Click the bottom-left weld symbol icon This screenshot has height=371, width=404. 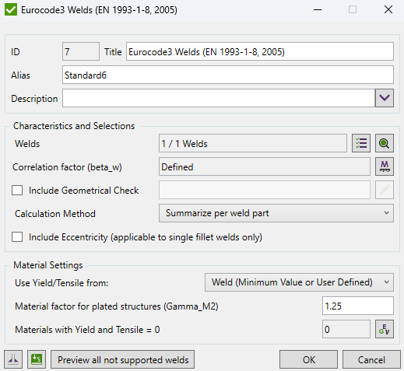click(x=13, y=359)
